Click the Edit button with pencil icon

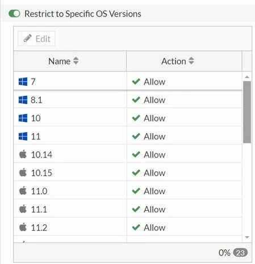tap(36, 39)
